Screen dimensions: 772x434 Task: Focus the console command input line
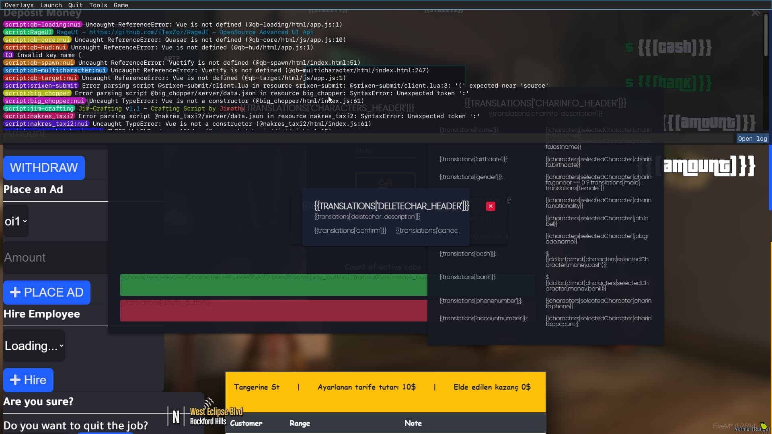pyautogui.click(x=368, y=138)
